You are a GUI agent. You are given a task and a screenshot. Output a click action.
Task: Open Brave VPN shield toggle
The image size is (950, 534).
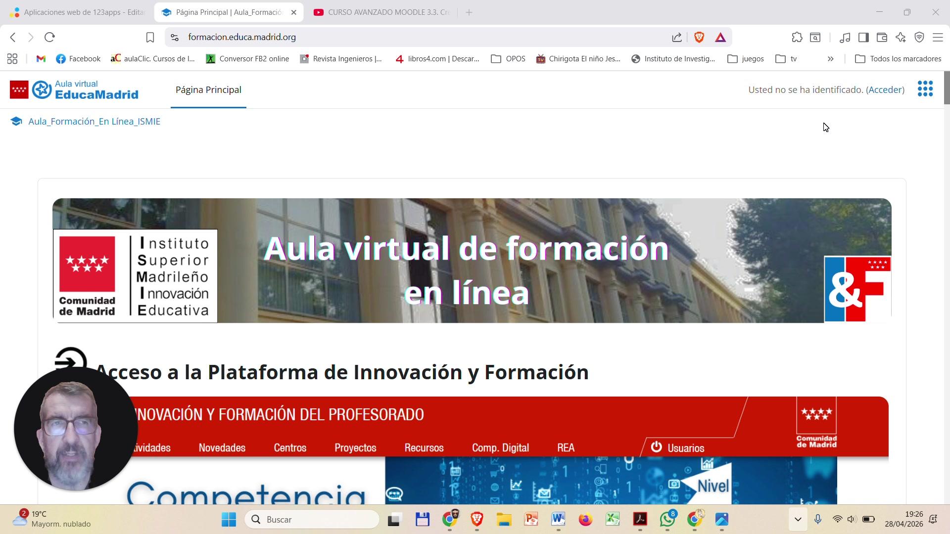click(919, 37)
